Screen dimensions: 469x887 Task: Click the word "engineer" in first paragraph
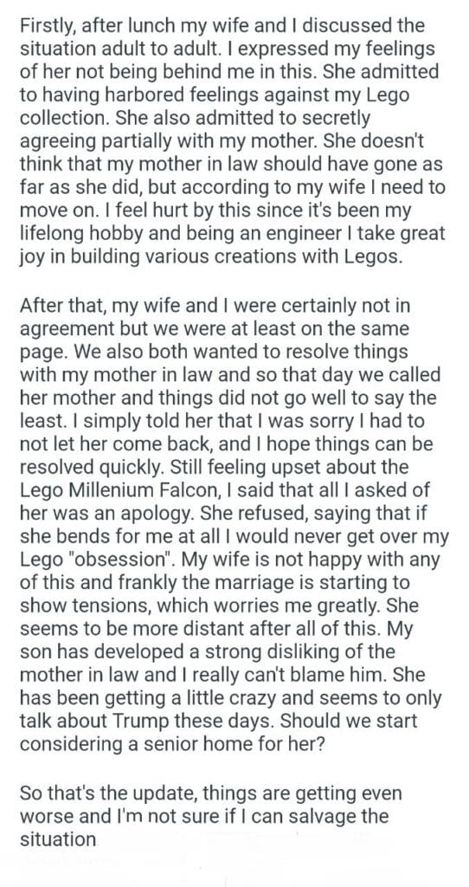coord(309,234)
